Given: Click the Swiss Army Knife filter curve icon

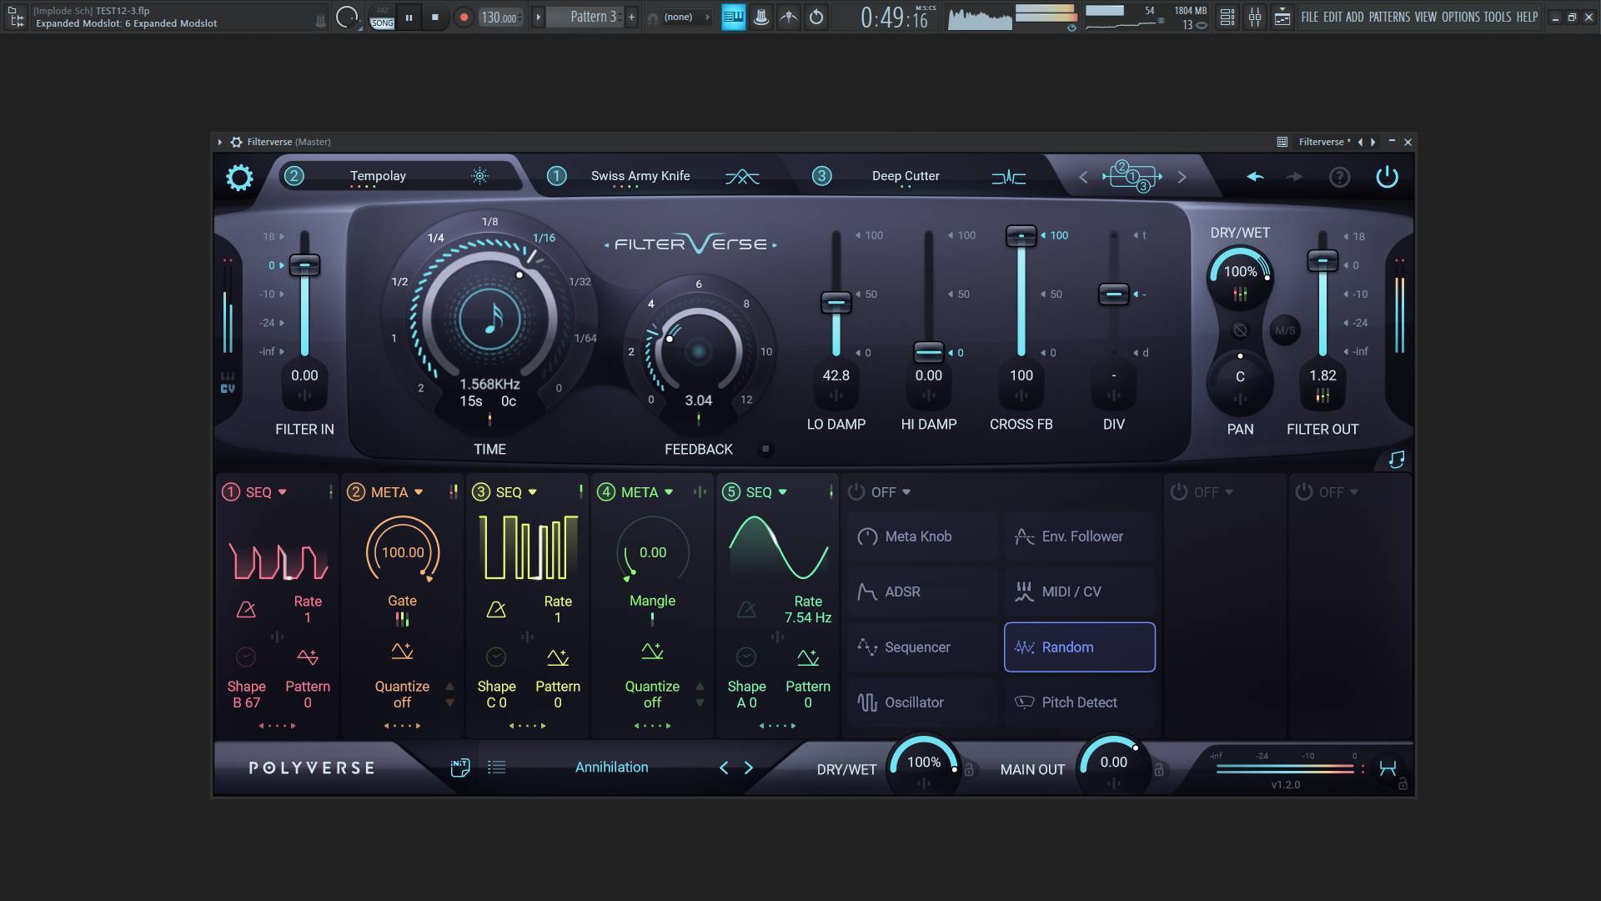Looking at the screenshot, I should pyautogui.click(x=741, y=177).
